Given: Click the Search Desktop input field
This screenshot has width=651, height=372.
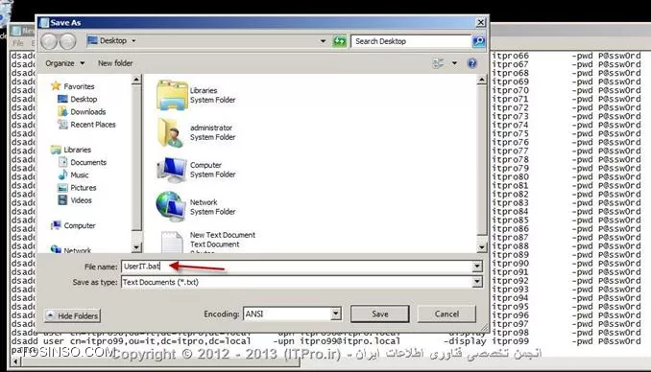Looking at the screenshot, I should pyautogui.click(x=411, y=41).
